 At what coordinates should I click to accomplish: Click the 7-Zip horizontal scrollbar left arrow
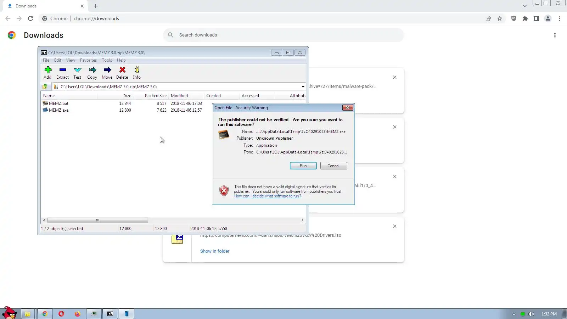tap(44, 220)
